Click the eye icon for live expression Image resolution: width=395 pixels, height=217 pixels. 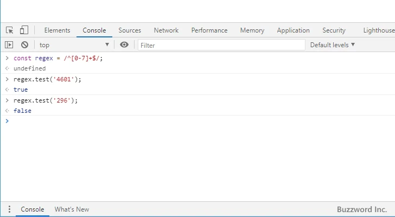point(124,45)
